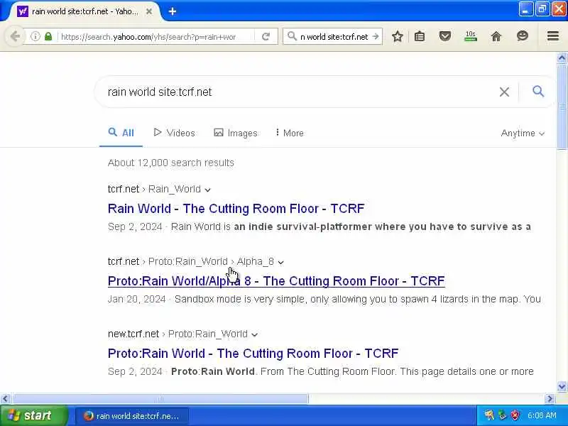568x426 pixels.
Task: Reload the page with the refresh icon
Action: (x=266, y=36)
